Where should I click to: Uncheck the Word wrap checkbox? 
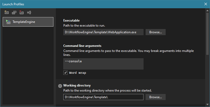click(x=65, y=73)
